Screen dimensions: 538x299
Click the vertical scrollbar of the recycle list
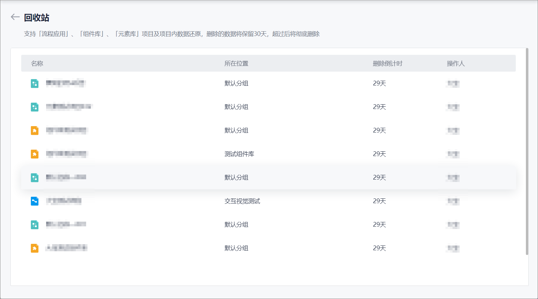point(527,151)
